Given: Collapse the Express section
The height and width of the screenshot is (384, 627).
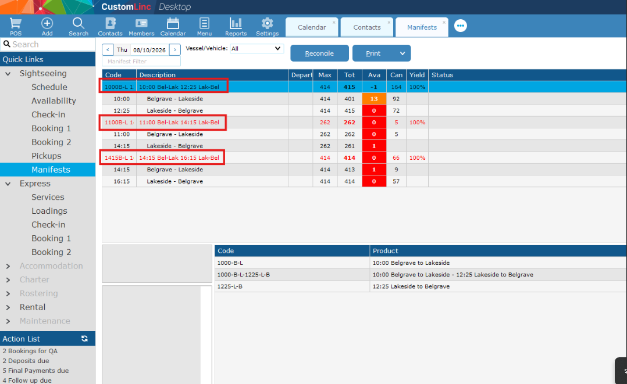Looking at the screenshot, I should 8,184.
